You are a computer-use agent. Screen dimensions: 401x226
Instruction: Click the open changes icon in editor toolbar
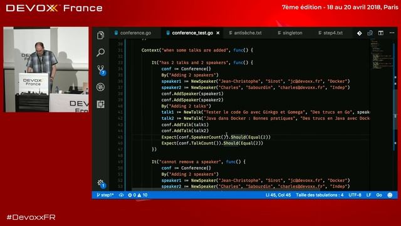pyautogui.click(x=370, y=33)
